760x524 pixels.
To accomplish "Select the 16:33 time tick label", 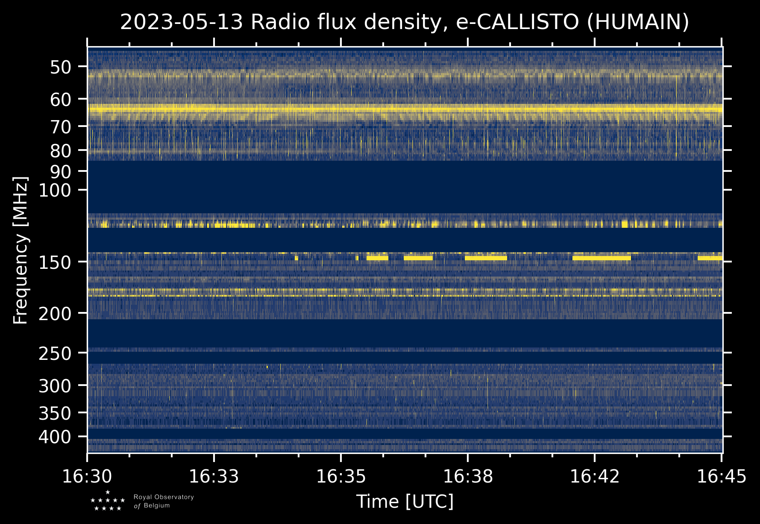I will (x=214, y=477).
